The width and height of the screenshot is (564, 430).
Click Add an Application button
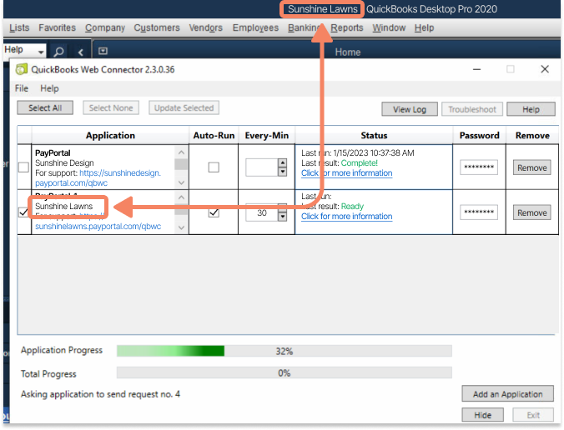click(x=507, y=394)
